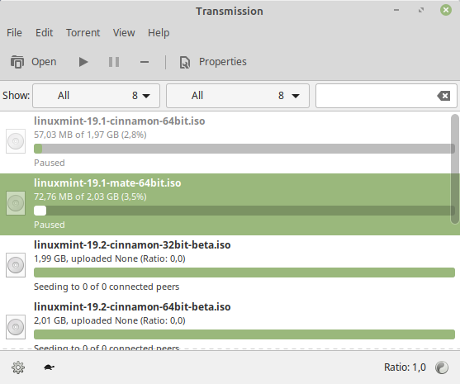This screenshot has width=460, height=384.
Task: Select the linuxmint-19.1-cinnamon-64bit.iso torrent name
Action: coord(120,121)
